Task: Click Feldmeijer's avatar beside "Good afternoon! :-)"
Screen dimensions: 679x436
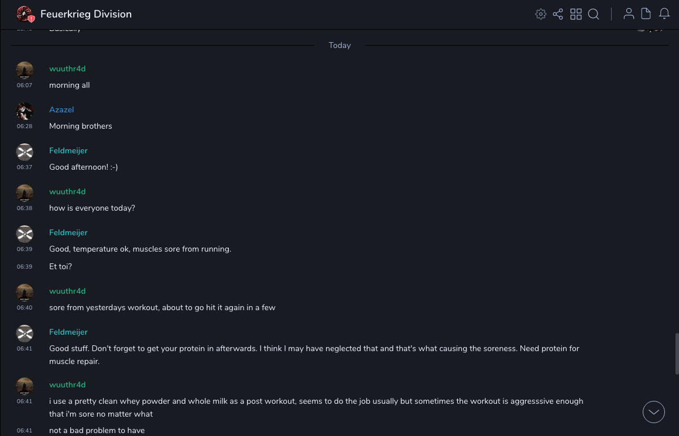Action: tap(25, 152)
